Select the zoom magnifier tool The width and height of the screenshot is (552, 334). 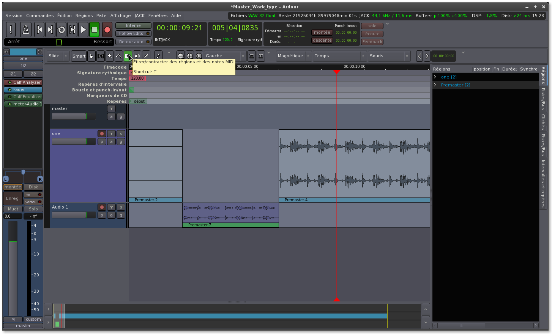click(110, 56)
